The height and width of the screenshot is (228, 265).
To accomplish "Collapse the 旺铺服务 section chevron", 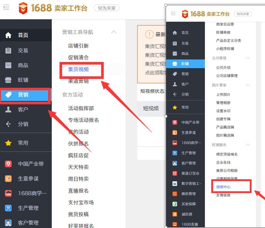I will [248, 145].
